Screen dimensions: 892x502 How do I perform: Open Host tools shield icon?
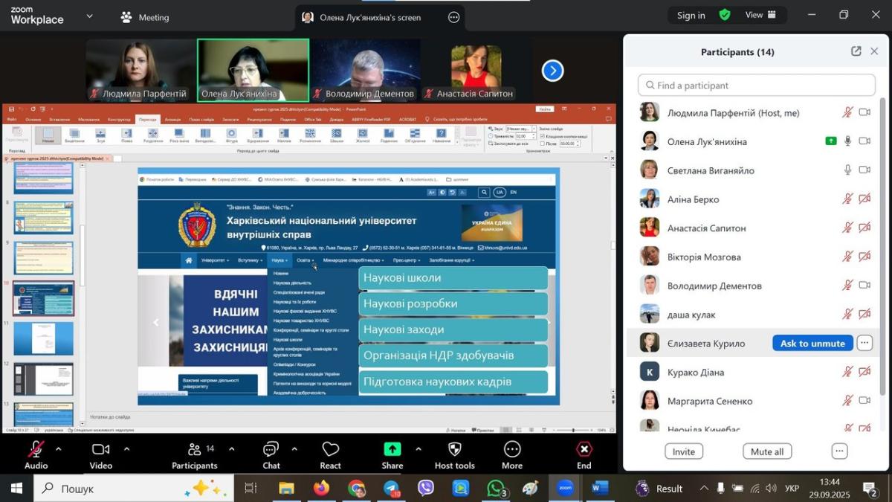pyautogui.click(x=454, y=455)
